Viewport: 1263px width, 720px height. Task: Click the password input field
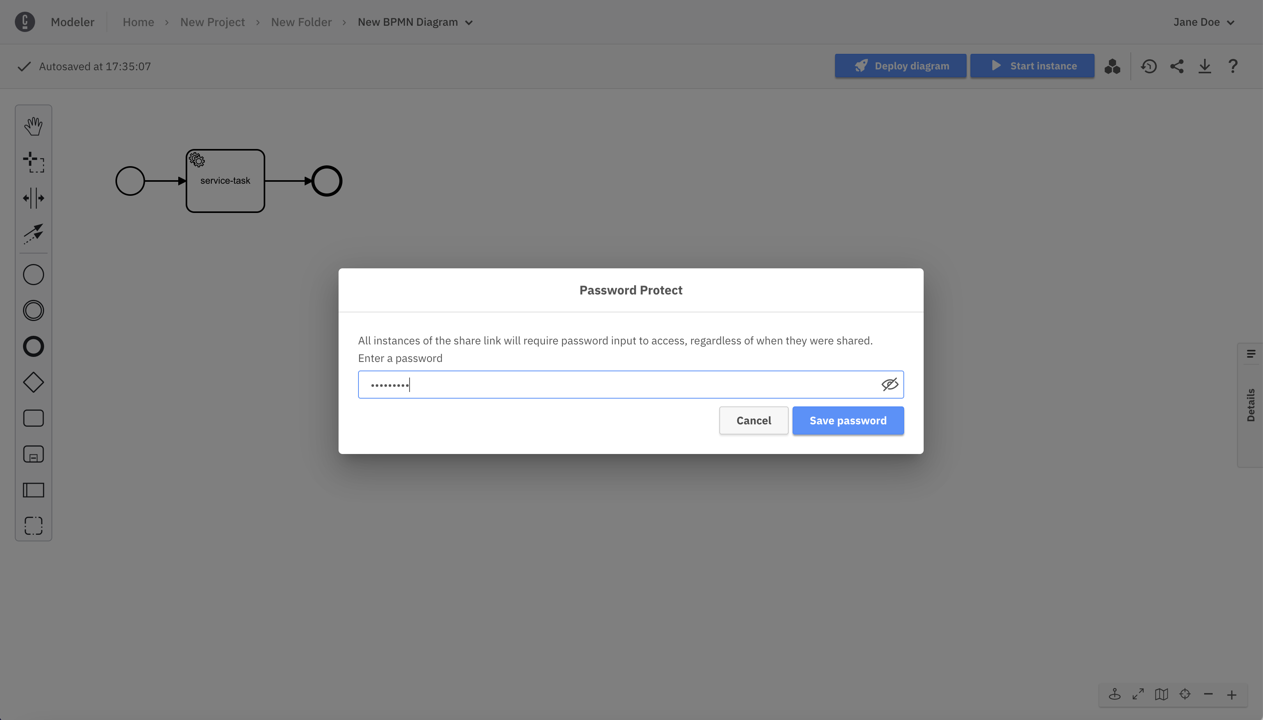click(x=618, y=384)
